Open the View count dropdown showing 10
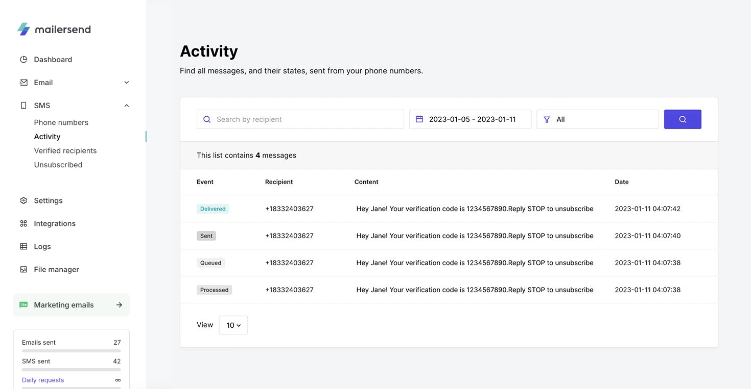Viewport: 751px width, 389px height. 233,325
